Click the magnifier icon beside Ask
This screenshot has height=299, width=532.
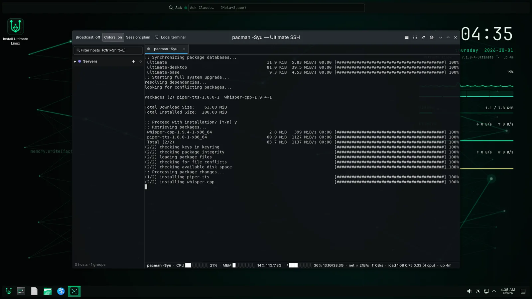pyautogui.click(x=171, y=8)
